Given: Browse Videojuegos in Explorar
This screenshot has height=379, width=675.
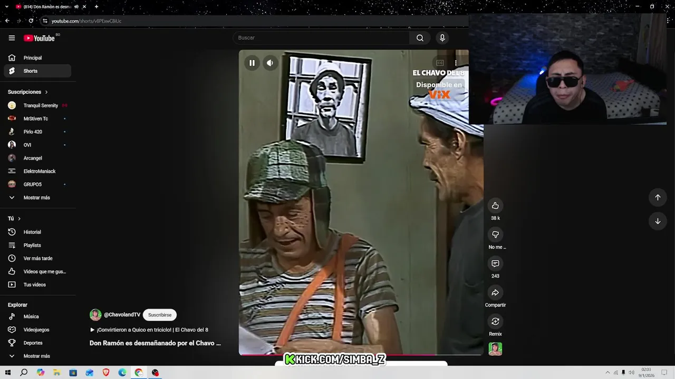Looking at the screenshot, I should click(37, 330).
